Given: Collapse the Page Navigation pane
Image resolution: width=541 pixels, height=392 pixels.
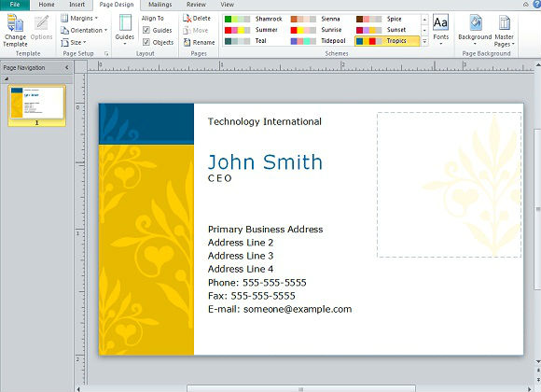Looking at the screenshot, I should pos(67,68).
